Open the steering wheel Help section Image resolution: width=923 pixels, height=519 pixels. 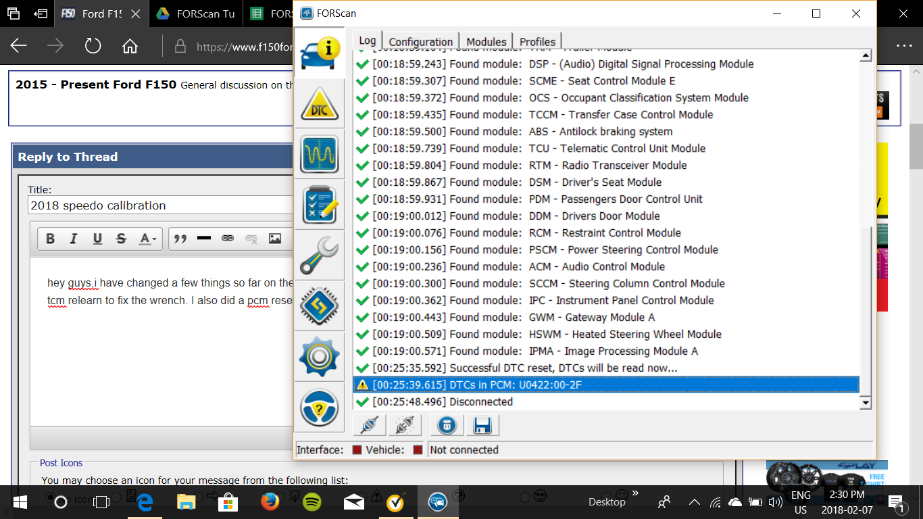point(320,406)
